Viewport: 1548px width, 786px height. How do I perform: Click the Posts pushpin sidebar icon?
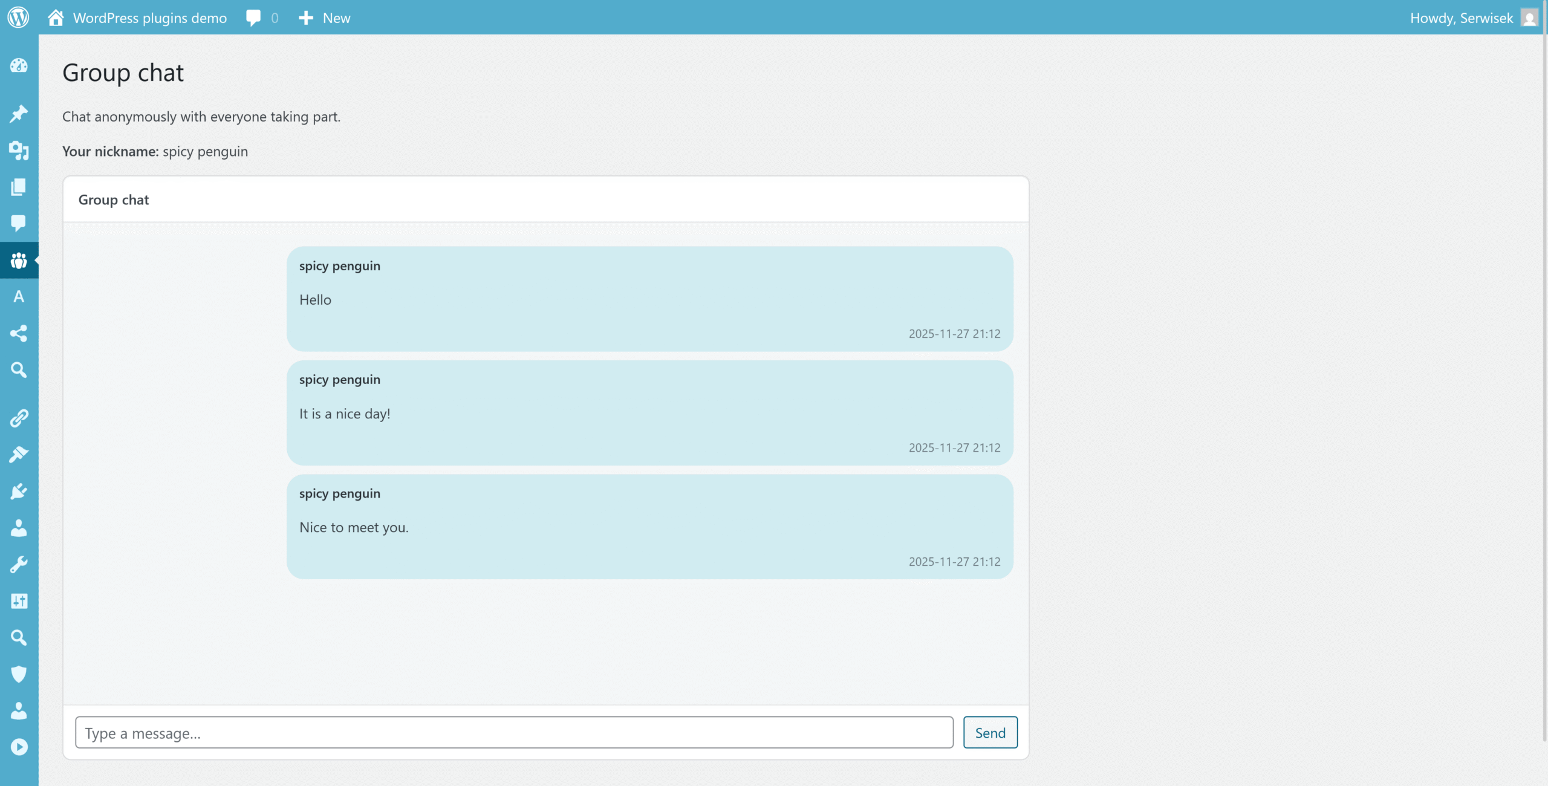click(19, 114)
